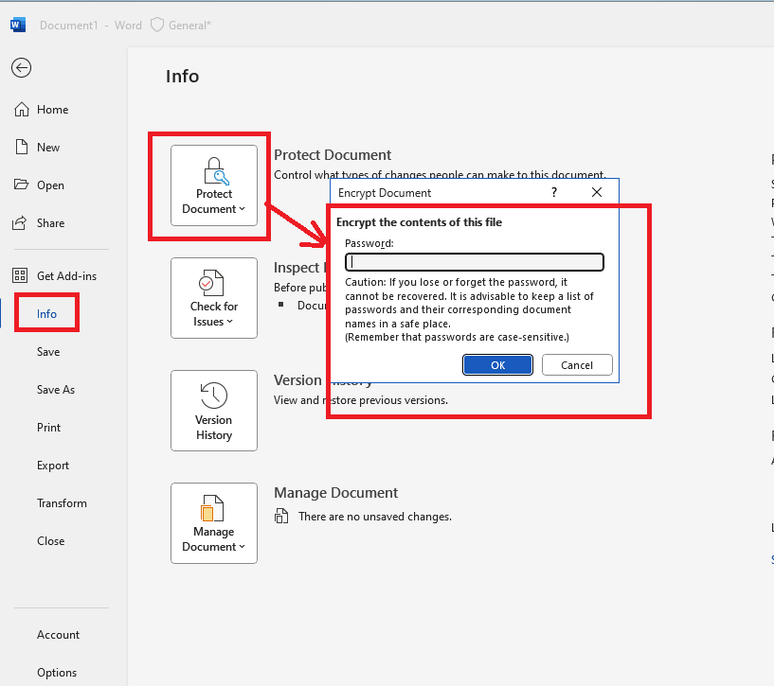The width and height of the screenshot is (774, 686).
Task: Select Transform in the sidebar
Action: [62, 503]
